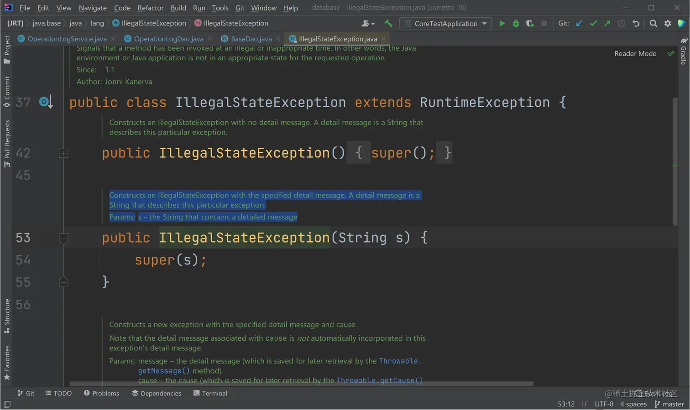Collapse the constructor starting on line 53
The width and height of the screenshot is (690, 410).
pos(63,238)
